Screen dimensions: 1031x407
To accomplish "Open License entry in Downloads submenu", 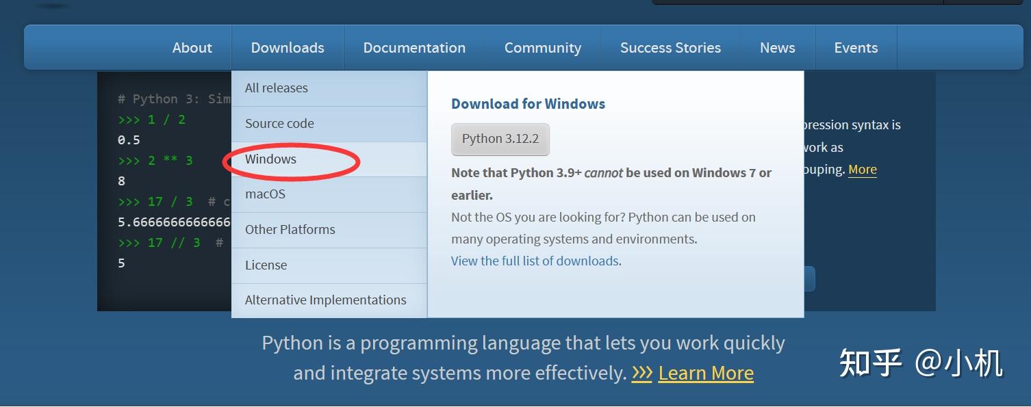I will pos(329,265).
